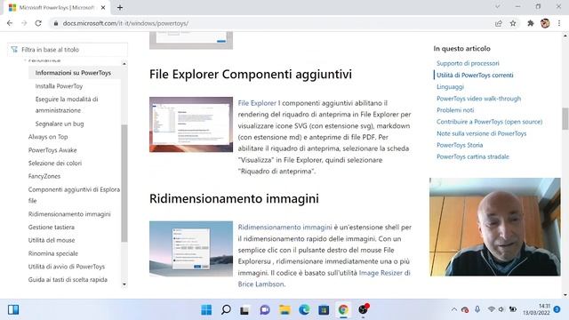
Task: Close the Microsoft PowerToys tab
Action: pos(103,7)
